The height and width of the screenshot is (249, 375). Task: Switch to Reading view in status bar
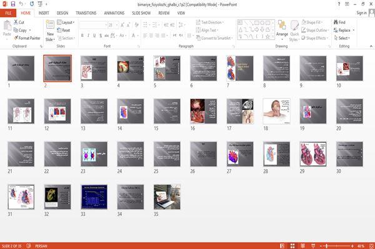click(302, 246)
